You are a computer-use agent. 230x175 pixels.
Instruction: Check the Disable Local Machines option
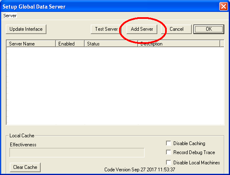(x=168, y=162)
